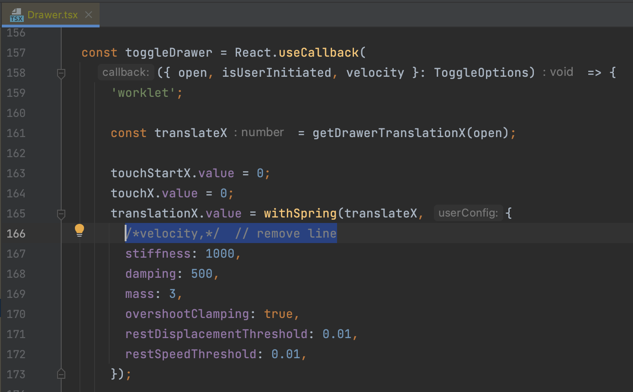Image resolution: width=633 pixels, height=392 pixels.
Task: Click the 'true' value on line 170
Action: (279, 314)
